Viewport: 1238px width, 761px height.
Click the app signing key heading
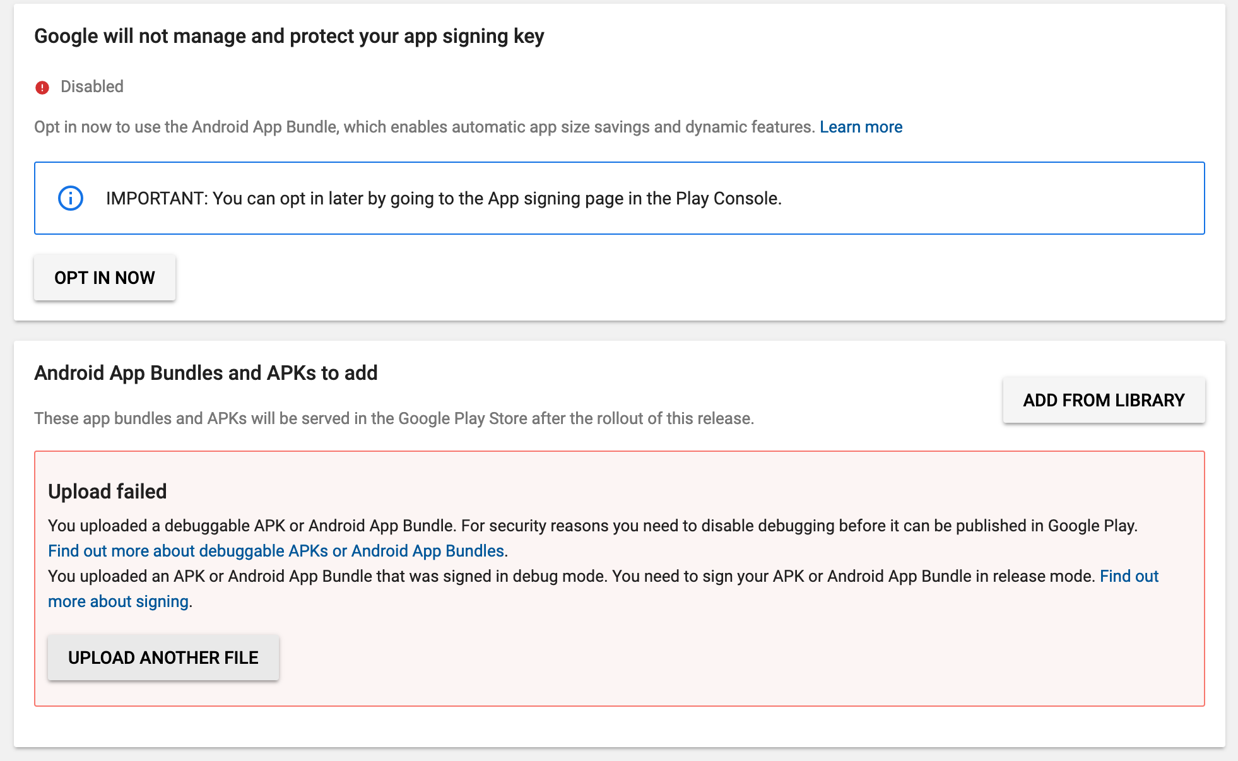pyautogui.click(x=289, y=36)
